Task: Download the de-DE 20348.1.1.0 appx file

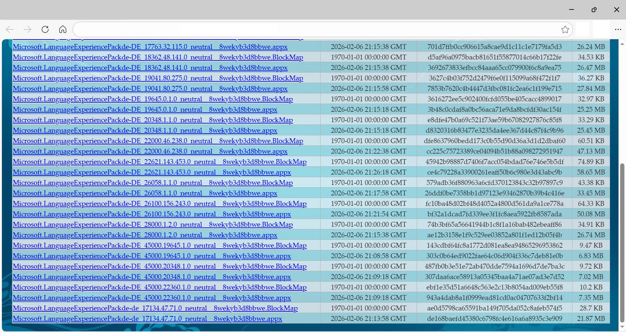Action: click(145, 131)
